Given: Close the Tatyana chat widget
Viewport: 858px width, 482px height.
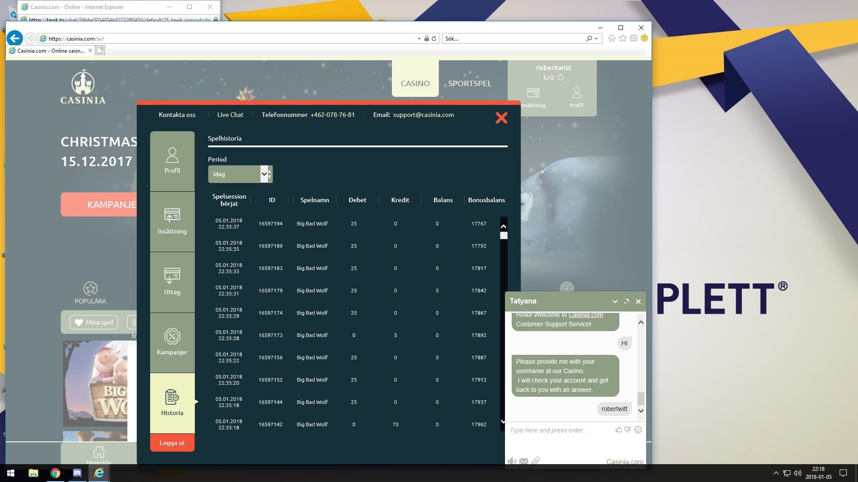Looking at the screenshot, I should click(638, 301).
